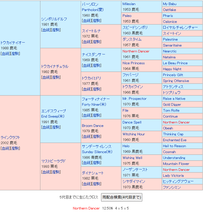Select シンボリルドルフ in the pedigree
This screenshot has height=212, width=203.
coord(54,19)
